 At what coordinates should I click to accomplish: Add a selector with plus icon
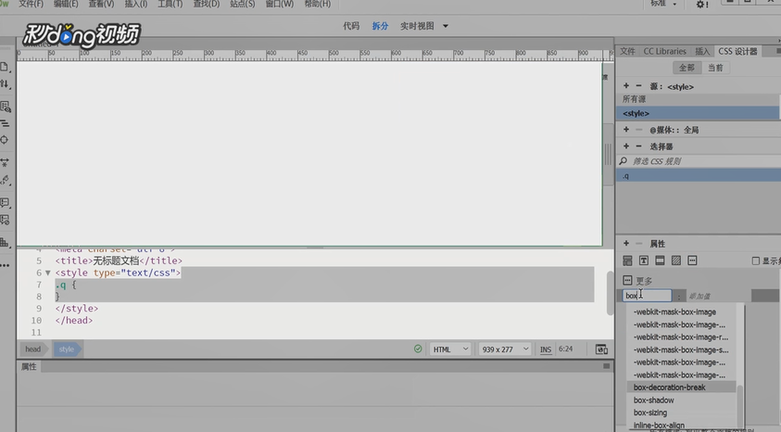pos(626,146)
